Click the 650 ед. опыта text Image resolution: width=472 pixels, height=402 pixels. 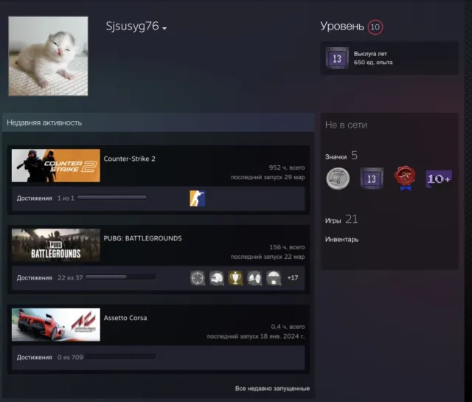(x=373, y=63)
